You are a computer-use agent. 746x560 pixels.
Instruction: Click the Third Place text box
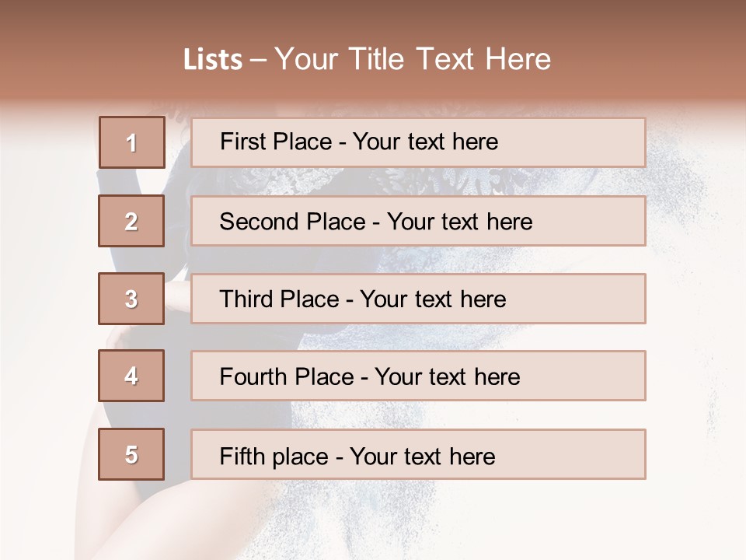click(418, 299)
